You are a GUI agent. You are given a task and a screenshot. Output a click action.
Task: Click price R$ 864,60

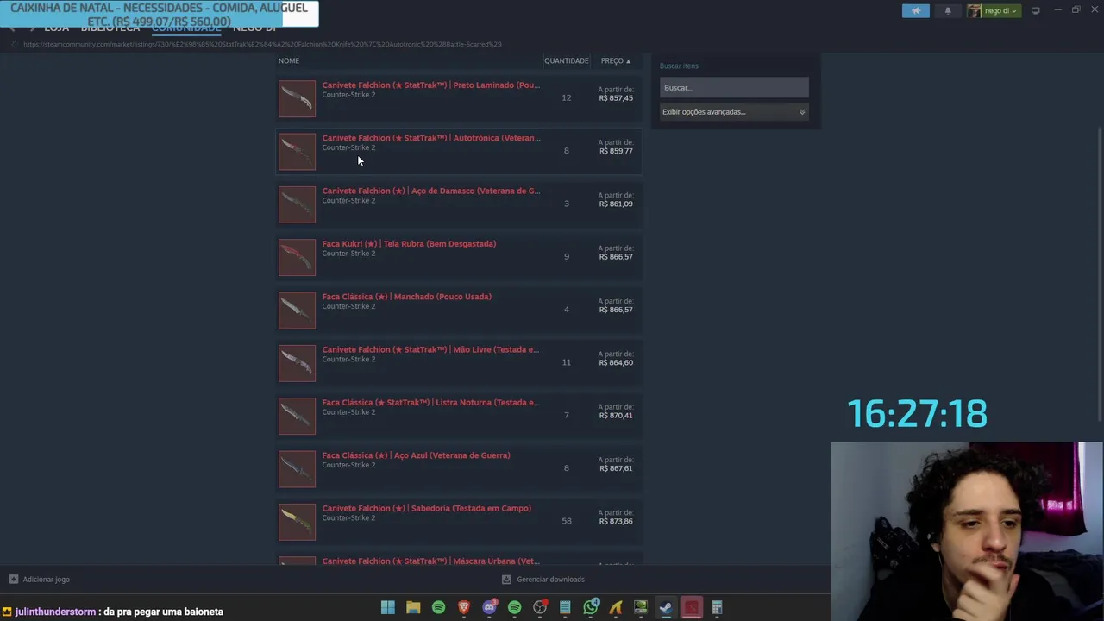tap(616, 362)
